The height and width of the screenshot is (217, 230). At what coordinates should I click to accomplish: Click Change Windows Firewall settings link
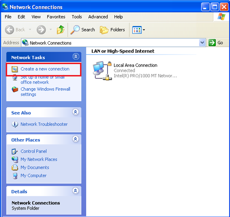click(45, 92)
